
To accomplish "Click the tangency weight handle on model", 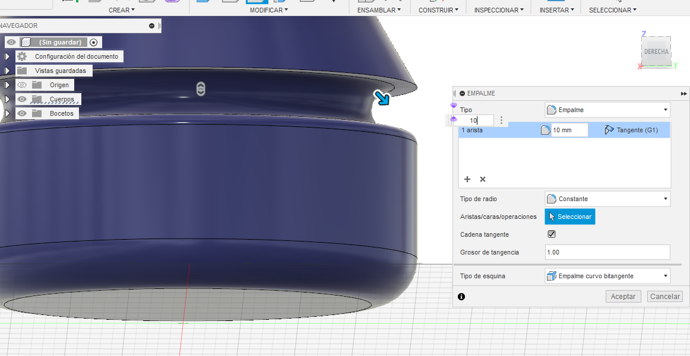I will coord(201,88).
